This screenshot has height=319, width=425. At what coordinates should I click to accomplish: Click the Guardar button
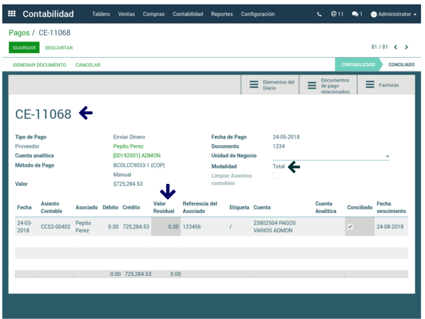click(x=24, y=48)
